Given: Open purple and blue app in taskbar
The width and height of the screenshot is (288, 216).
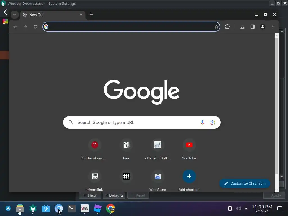Looking at the screenshot, I should point(97,209).
